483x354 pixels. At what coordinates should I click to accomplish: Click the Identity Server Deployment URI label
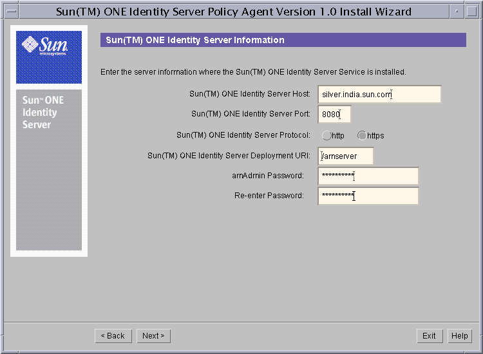229,156
